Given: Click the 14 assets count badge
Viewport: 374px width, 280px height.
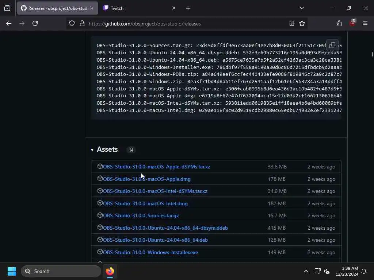Looking at the screenshot, I should 131,150.
